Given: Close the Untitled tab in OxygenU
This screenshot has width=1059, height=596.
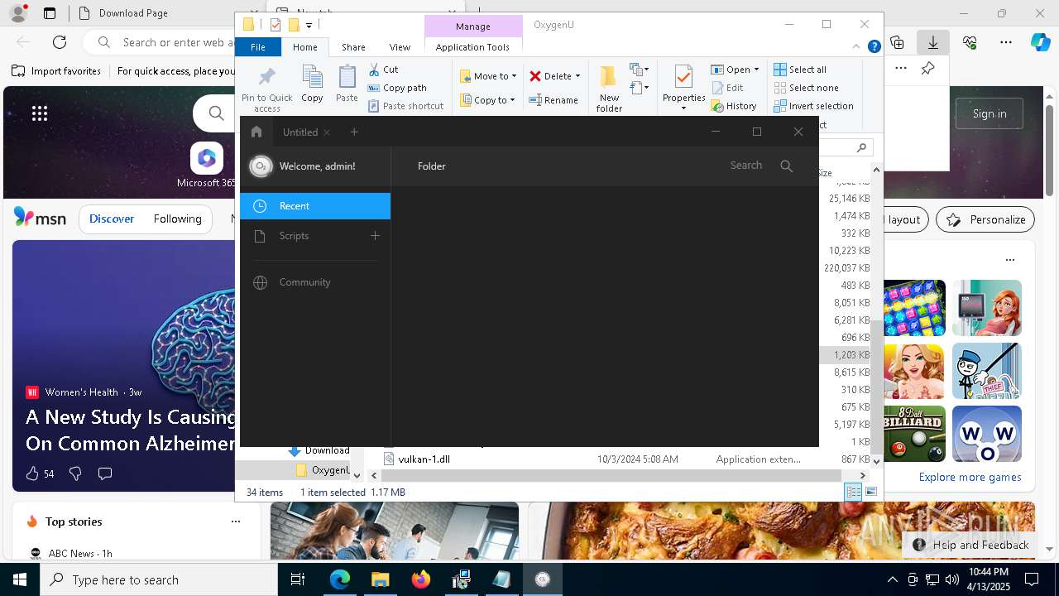Looking at the screenshot, I should click(327, 132).
